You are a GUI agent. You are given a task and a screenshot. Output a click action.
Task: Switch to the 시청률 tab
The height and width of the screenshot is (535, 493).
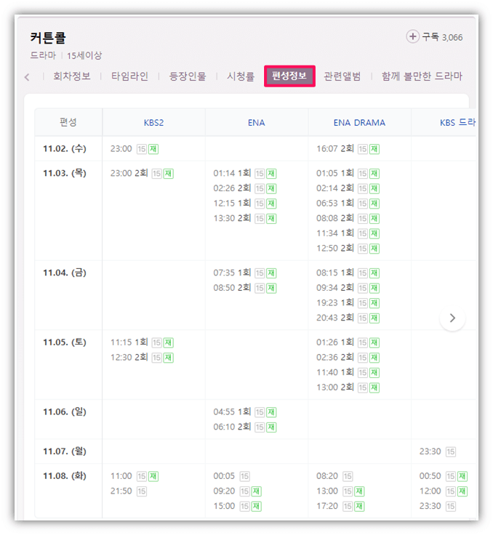point(241,76)
